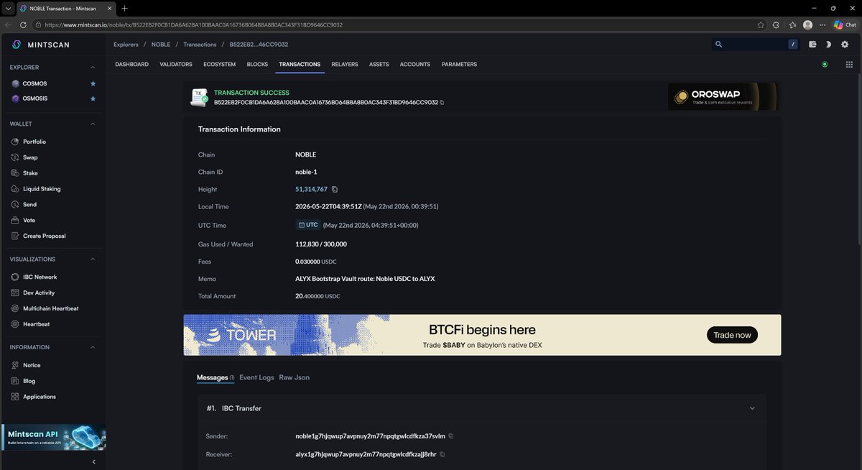Open the BLOCKS tab
Screen dimensions: 862x470
(257, 65)
